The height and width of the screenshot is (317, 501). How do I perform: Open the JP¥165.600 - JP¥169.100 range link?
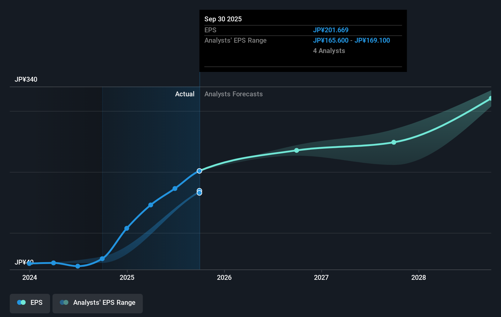(351, 40)
